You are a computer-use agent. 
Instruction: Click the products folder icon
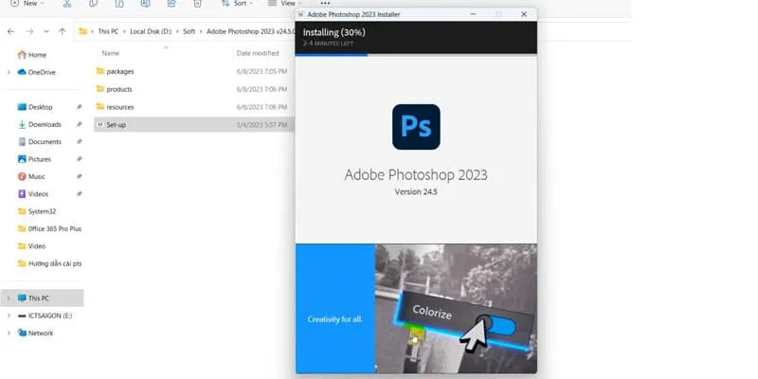100,89
